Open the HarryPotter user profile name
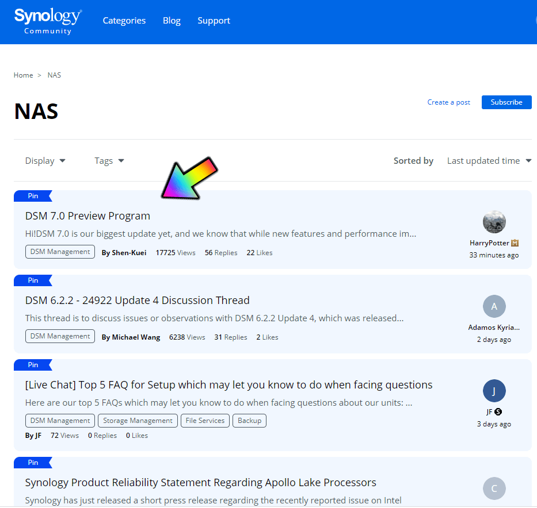This screenshot has height=508, width=537. [489, 243]
